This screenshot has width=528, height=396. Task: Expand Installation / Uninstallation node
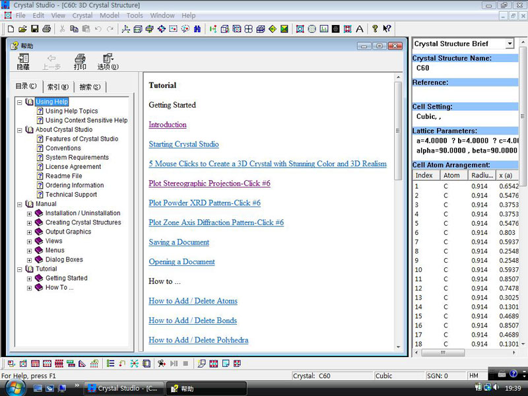[x=29, y=213]
